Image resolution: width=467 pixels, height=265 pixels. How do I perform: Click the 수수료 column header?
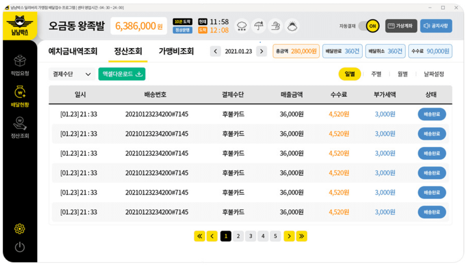pos(339,95)
